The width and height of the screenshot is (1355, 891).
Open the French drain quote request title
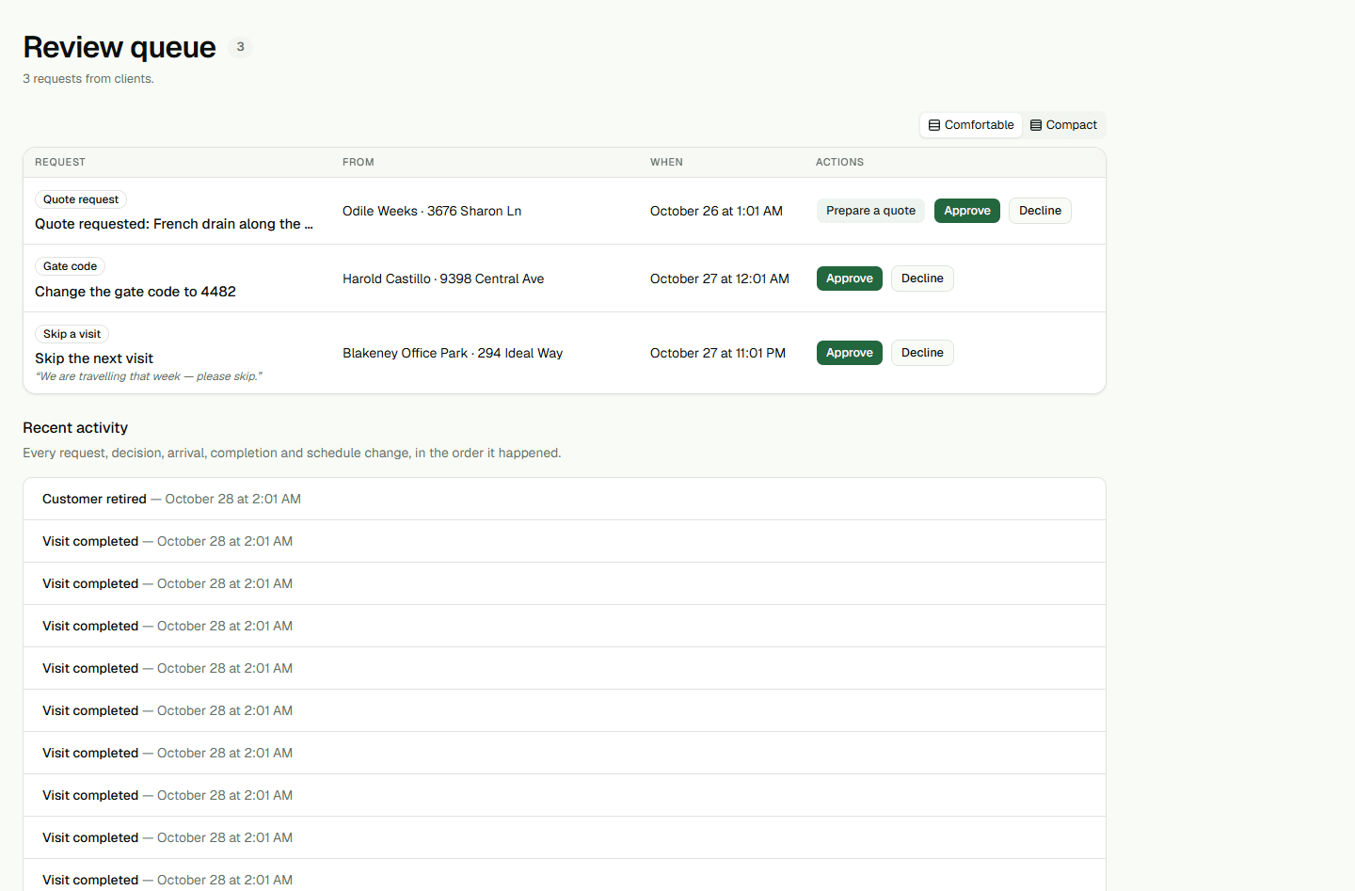(x=174, y=224)
